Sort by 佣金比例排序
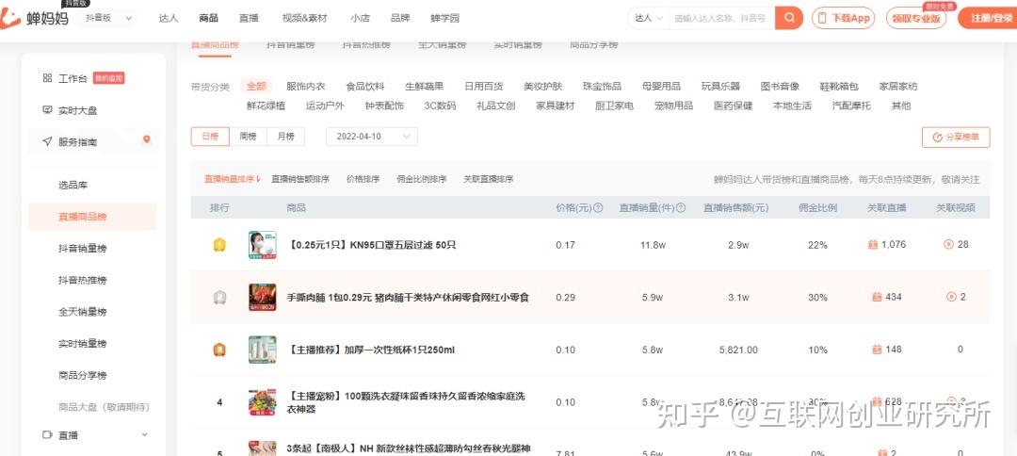Screen dimensions: 1017x456 (422, 179)
